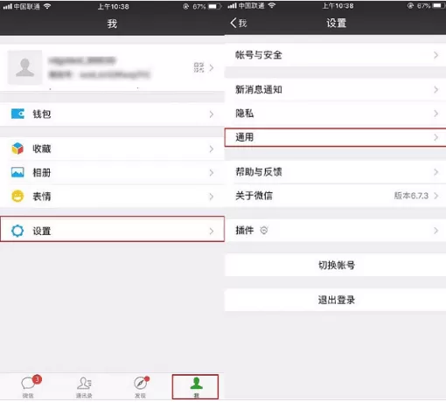Open 通用 general settings row
Image resolution: width=446 pixels, height=402 pixels.
point(335,137)
